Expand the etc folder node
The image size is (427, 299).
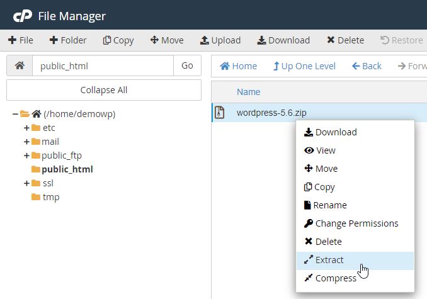tap(26, 128)
